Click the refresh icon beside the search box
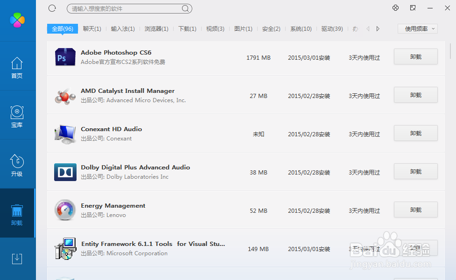The image size is (456, 280). 52,8
